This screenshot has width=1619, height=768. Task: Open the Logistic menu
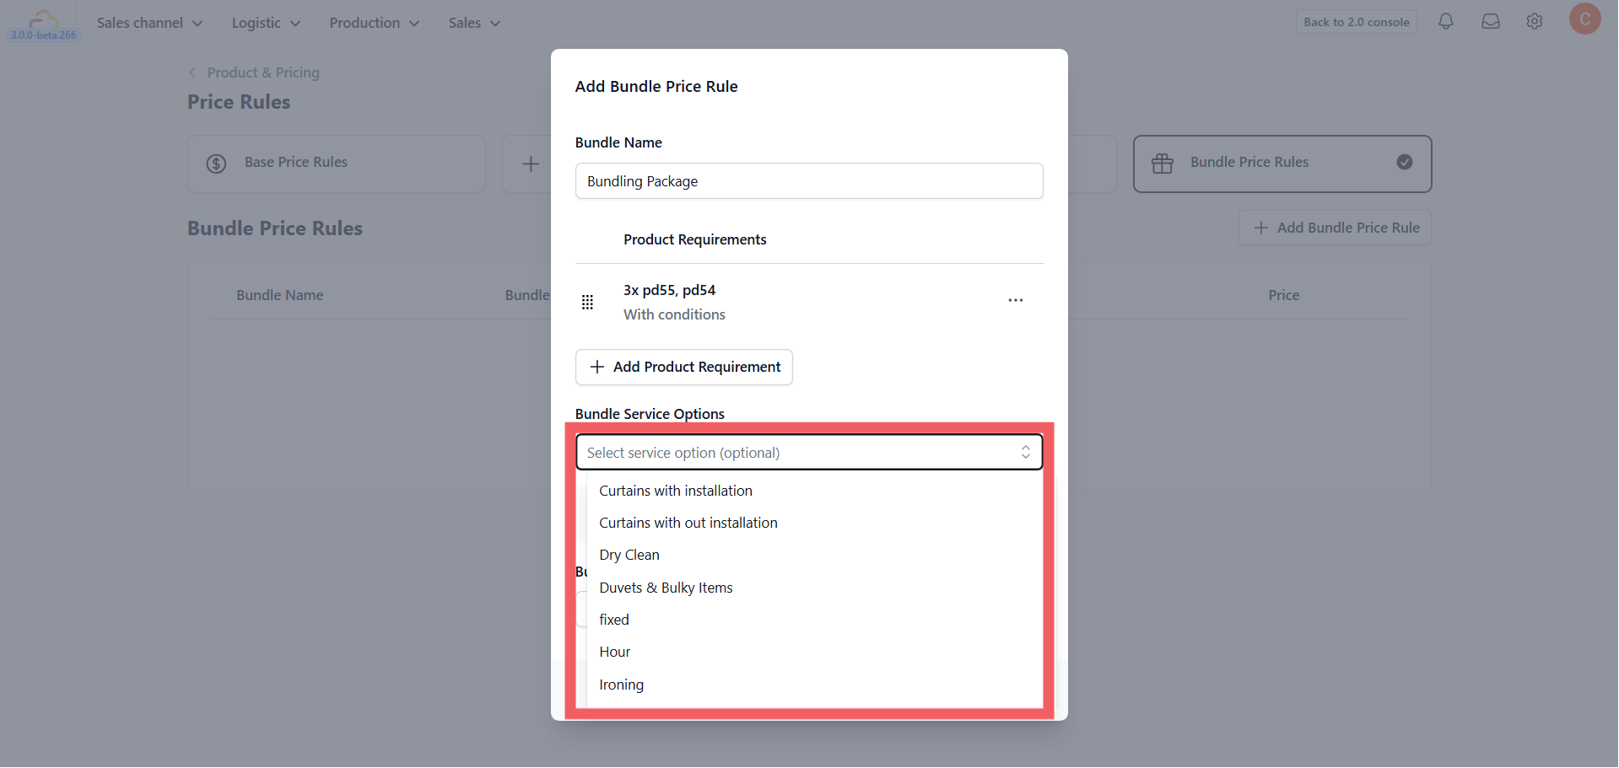(x=266, y=23)
